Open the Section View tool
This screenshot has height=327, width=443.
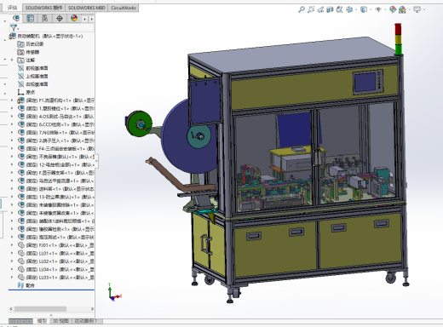(330, 9)
